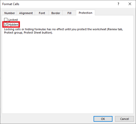Switch to the Number tab
This screenshot has width=136, height=124.
(9, 13)
